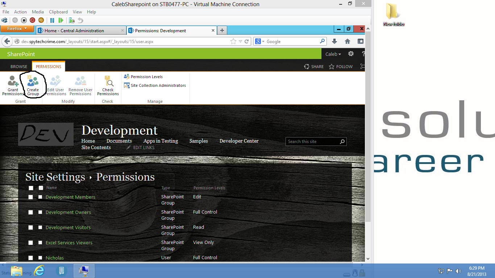
Task: Click EDIT LINKS in the navigation
Action: (141, 148)
